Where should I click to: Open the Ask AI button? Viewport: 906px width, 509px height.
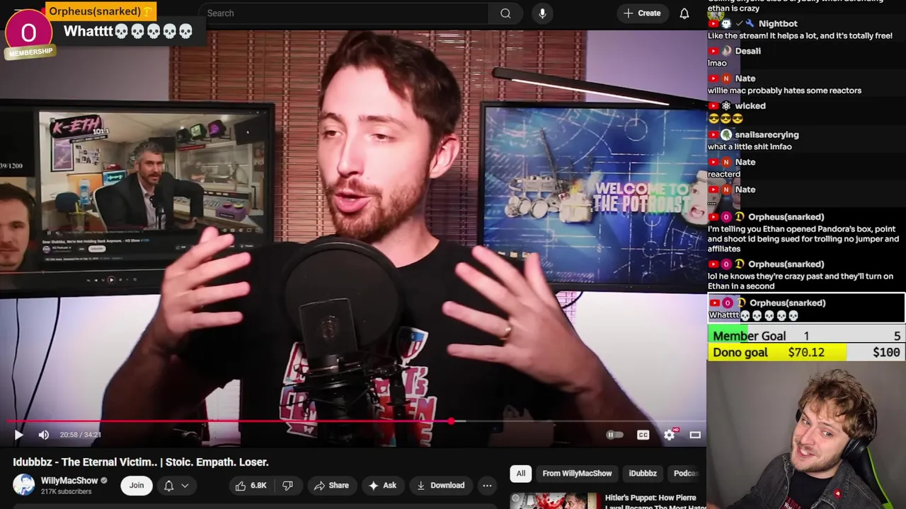(x=382, y=486)
